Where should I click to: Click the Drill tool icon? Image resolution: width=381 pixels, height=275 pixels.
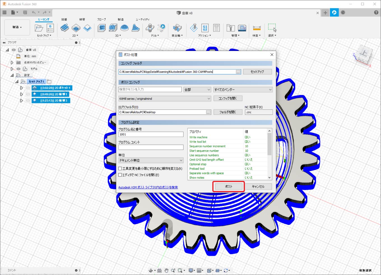pyautogui.click(x=150, y=28)
